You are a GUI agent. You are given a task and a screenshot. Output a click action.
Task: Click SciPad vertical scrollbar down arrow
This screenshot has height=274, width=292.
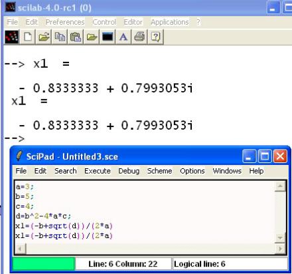280,238
